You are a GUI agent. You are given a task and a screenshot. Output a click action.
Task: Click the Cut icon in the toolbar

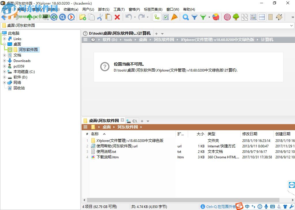100,17
